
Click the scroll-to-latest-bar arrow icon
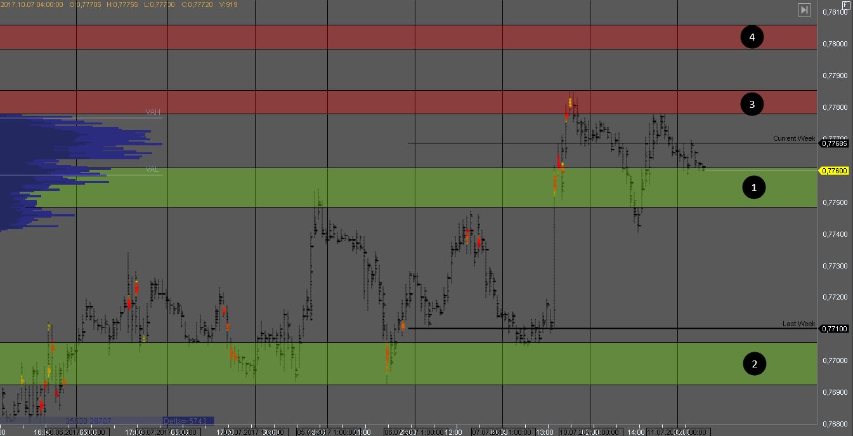(x=804, y=10)
